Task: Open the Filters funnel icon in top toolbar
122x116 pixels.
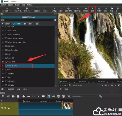Action: coord(93,10)
